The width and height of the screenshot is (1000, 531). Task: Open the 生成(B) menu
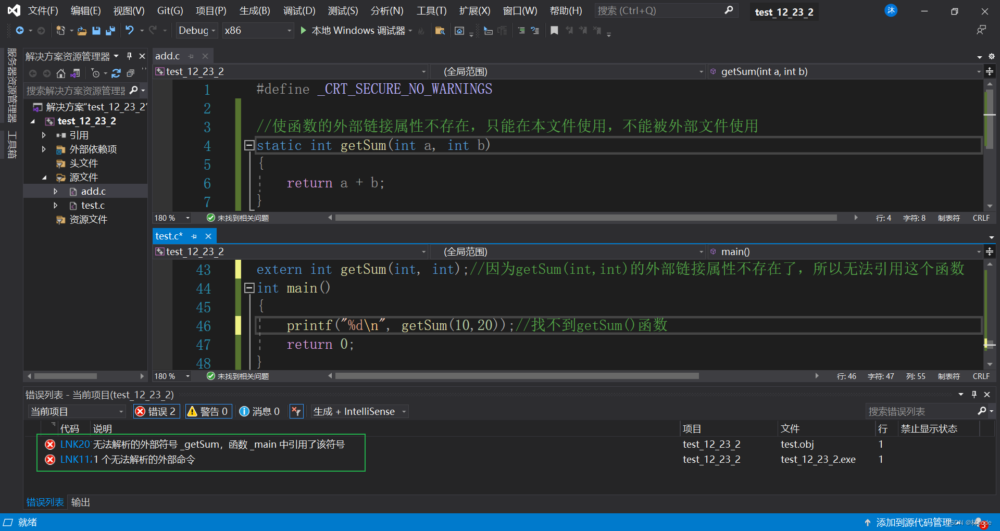point(255,10)
